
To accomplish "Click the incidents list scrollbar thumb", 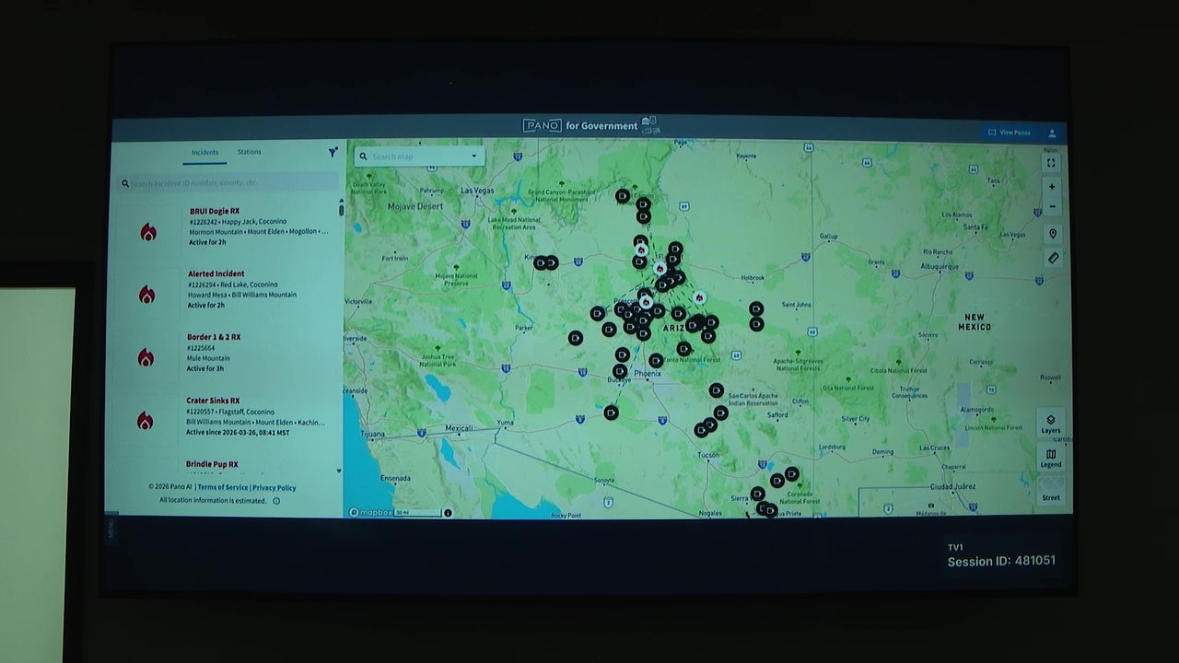I will tap(341, 210).
